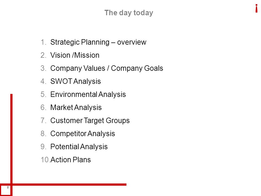Image resolution: width=261 pixels, height=196 pixels.
Task: Click the slide title 'The day today'
Action: click(x=129, y=13)
